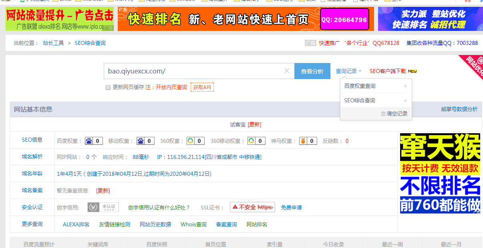Open the 集团收各种流量QQ：7003288 ad link
483x248 pixels.
pos(442,43)
